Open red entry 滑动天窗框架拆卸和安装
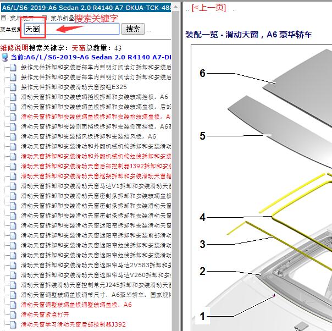 tap(96, 176)
